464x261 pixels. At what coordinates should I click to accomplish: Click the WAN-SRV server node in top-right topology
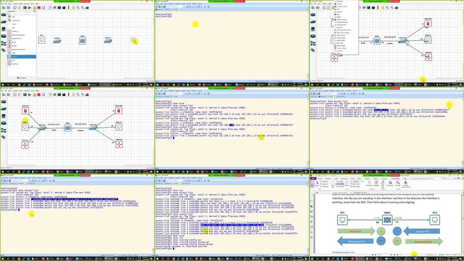tap(428, 23)
